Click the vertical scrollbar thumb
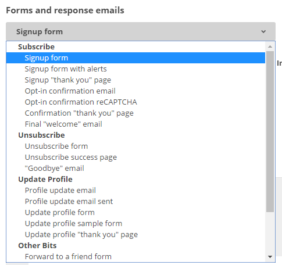Screen dimensions: 282x265 [270, 132]
